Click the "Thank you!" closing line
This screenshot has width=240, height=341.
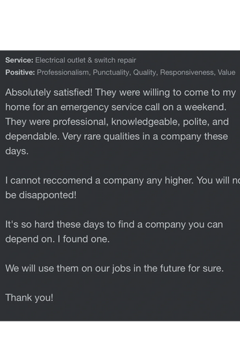click(29, 298)
